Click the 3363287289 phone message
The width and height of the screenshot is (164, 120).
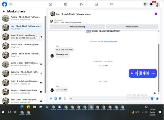(61, 90)
